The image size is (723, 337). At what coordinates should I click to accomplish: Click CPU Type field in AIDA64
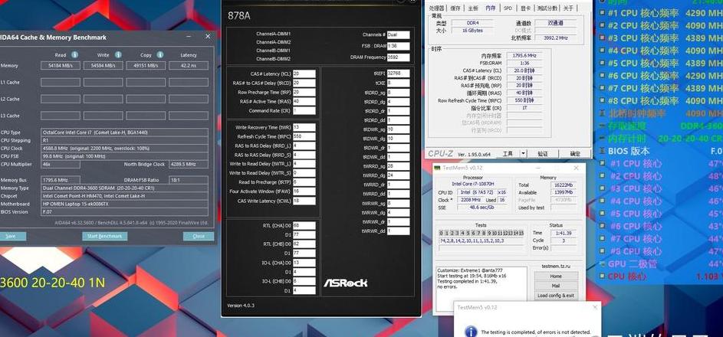[x=124, y=133]
